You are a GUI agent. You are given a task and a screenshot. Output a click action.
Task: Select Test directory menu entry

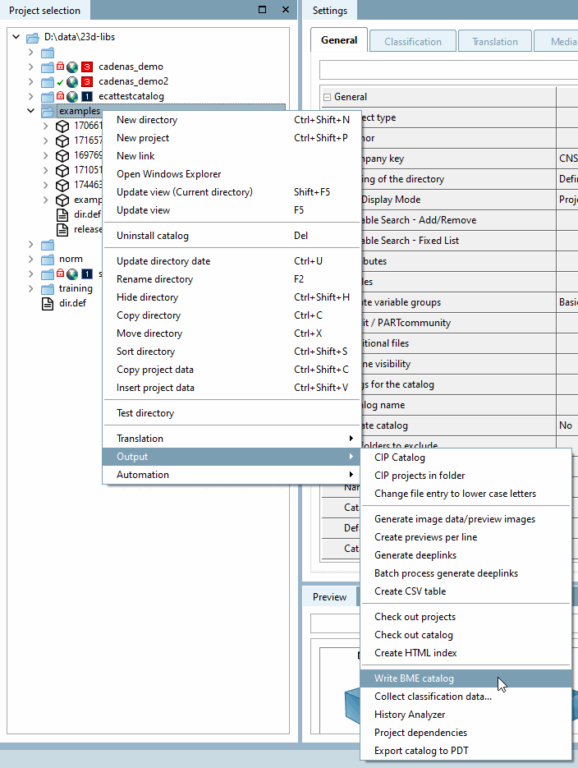click(231, 413)
